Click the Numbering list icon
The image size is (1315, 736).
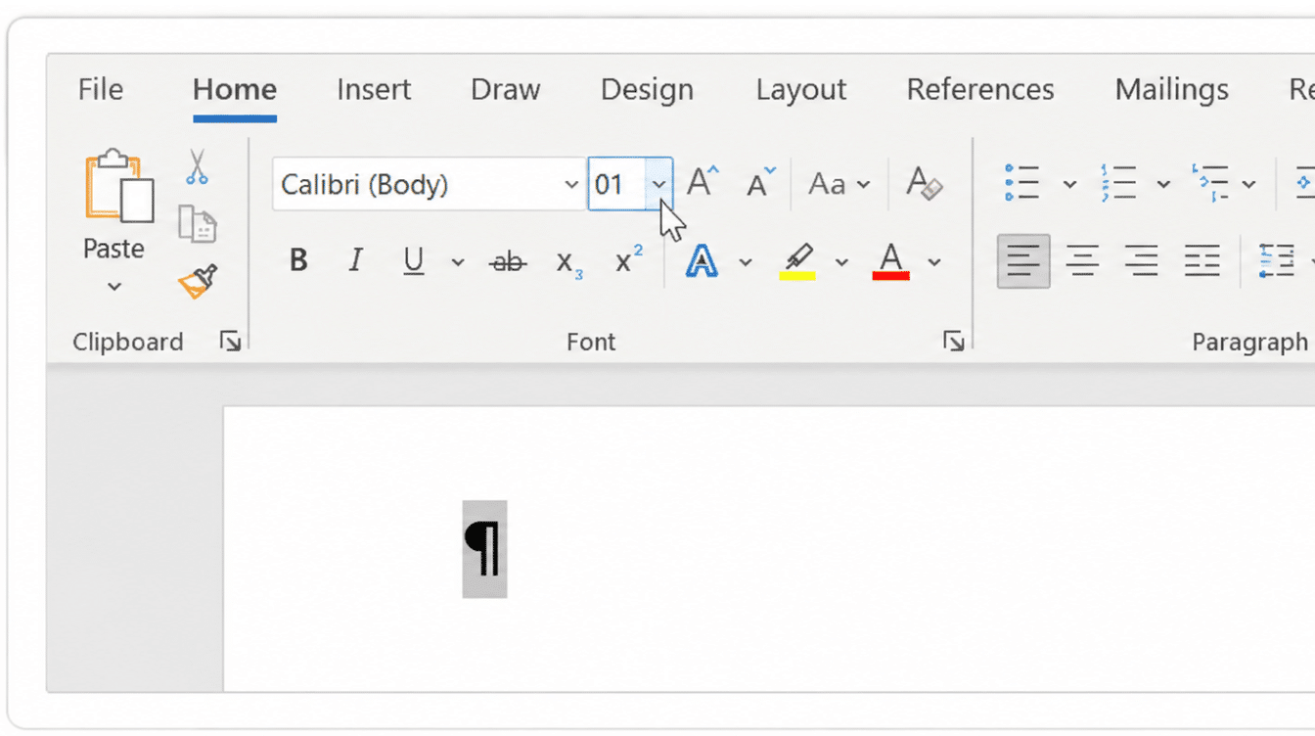pos(1118,183)
